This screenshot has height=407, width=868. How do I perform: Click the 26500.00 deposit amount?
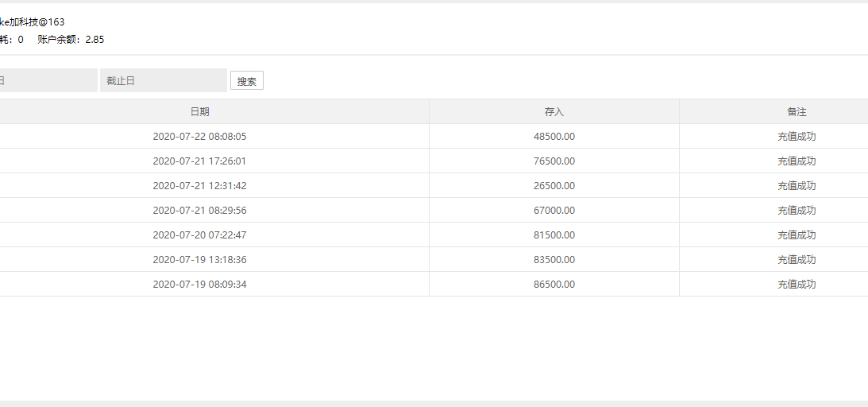554,186
